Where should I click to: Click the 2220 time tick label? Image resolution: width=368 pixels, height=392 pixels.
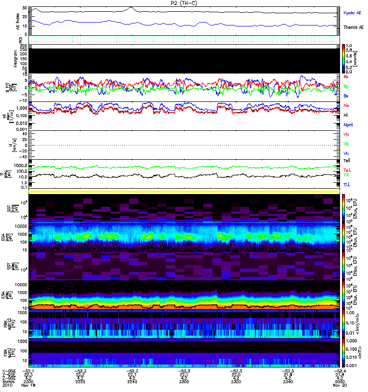coord(80,382)
